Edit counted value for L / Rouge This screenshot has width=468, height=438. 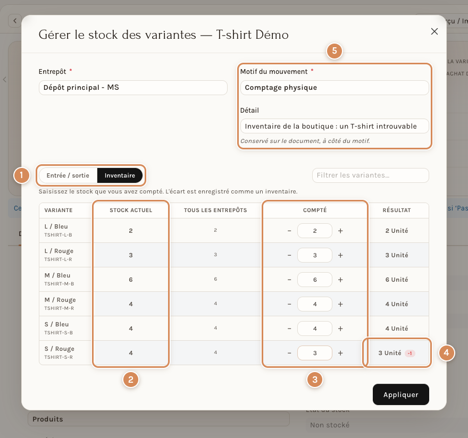(315, 255)
